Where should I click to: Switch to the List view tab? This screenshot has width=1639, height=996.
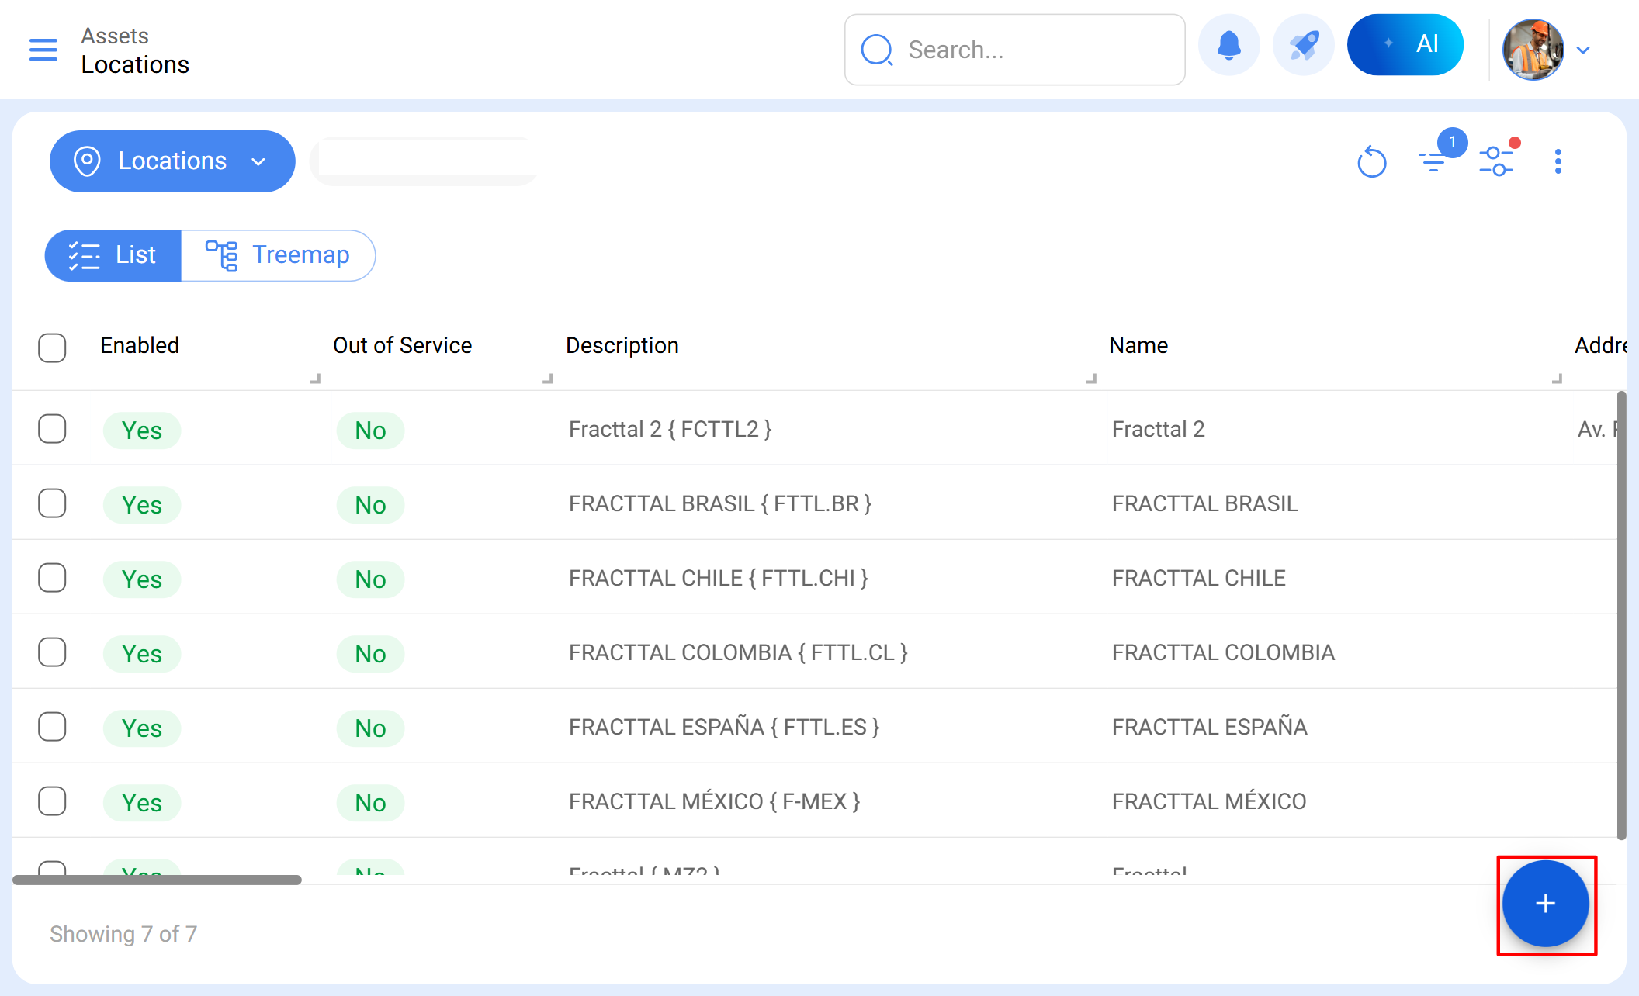click(113, 255)
